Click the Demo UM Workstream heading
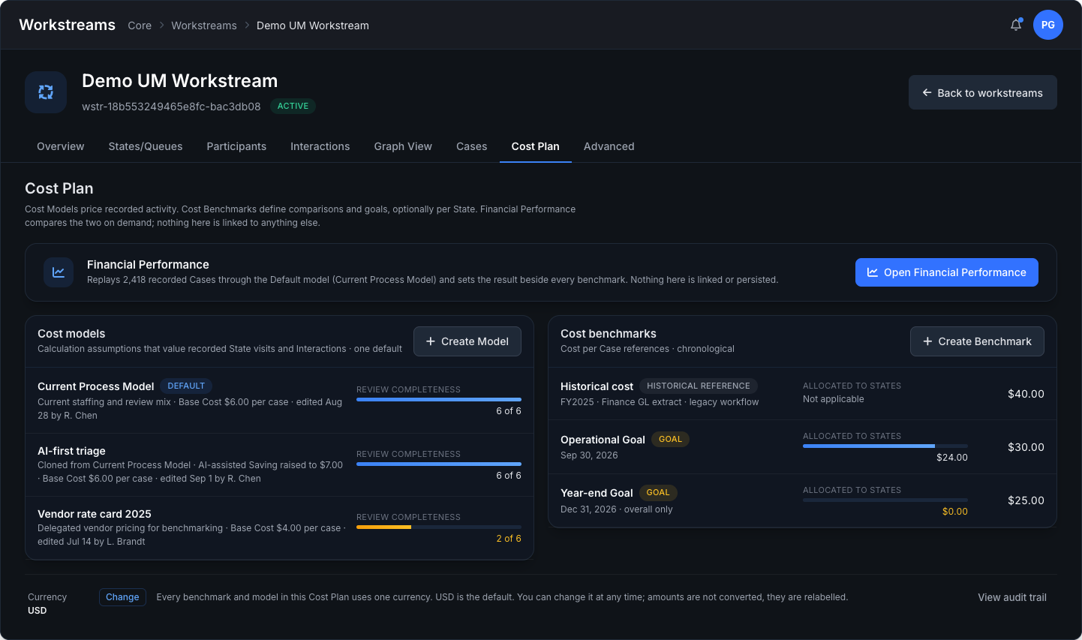 pyautogui.click(x=179, y=80)
